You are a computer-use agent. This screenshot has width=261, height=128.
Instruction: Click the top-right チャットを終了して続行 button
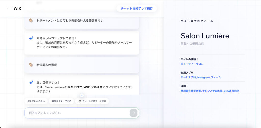[137, 8]
